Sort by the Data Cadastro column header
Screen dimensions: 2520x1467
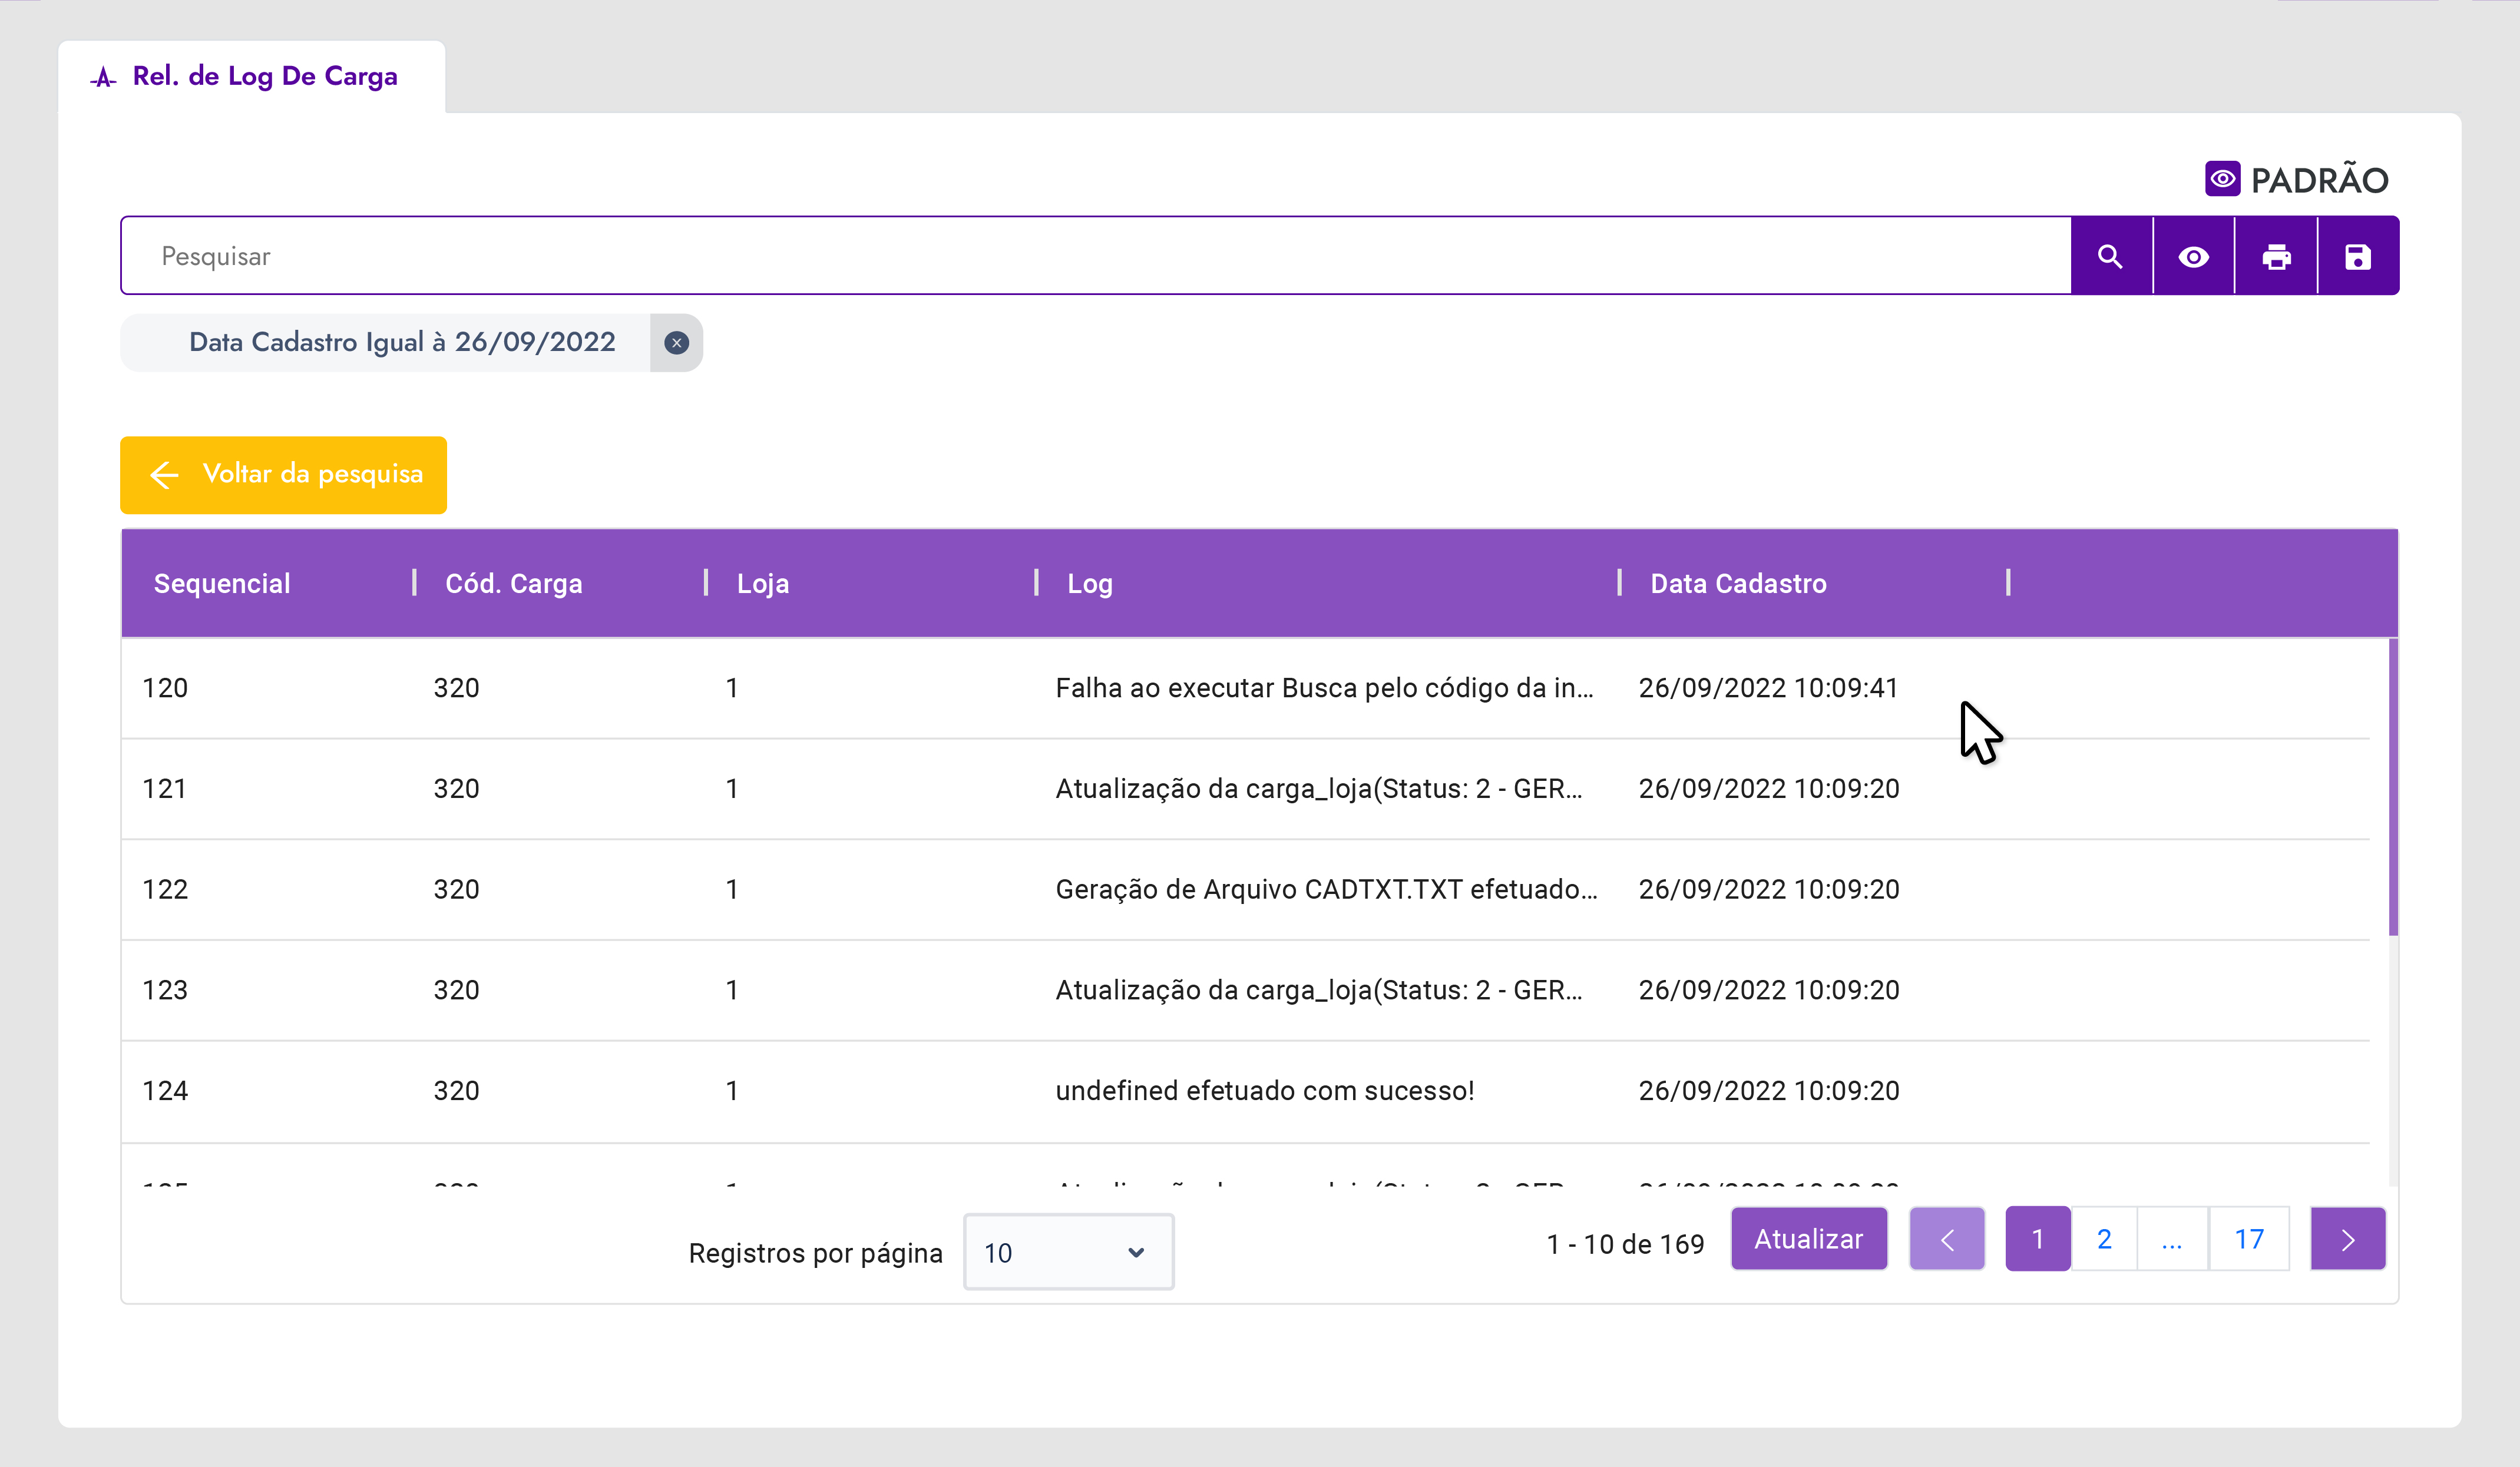(1737, 583)
